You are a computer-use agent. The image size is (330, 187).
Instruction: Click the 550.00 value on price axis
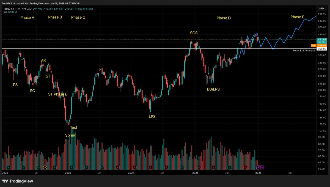click(322, 27)
